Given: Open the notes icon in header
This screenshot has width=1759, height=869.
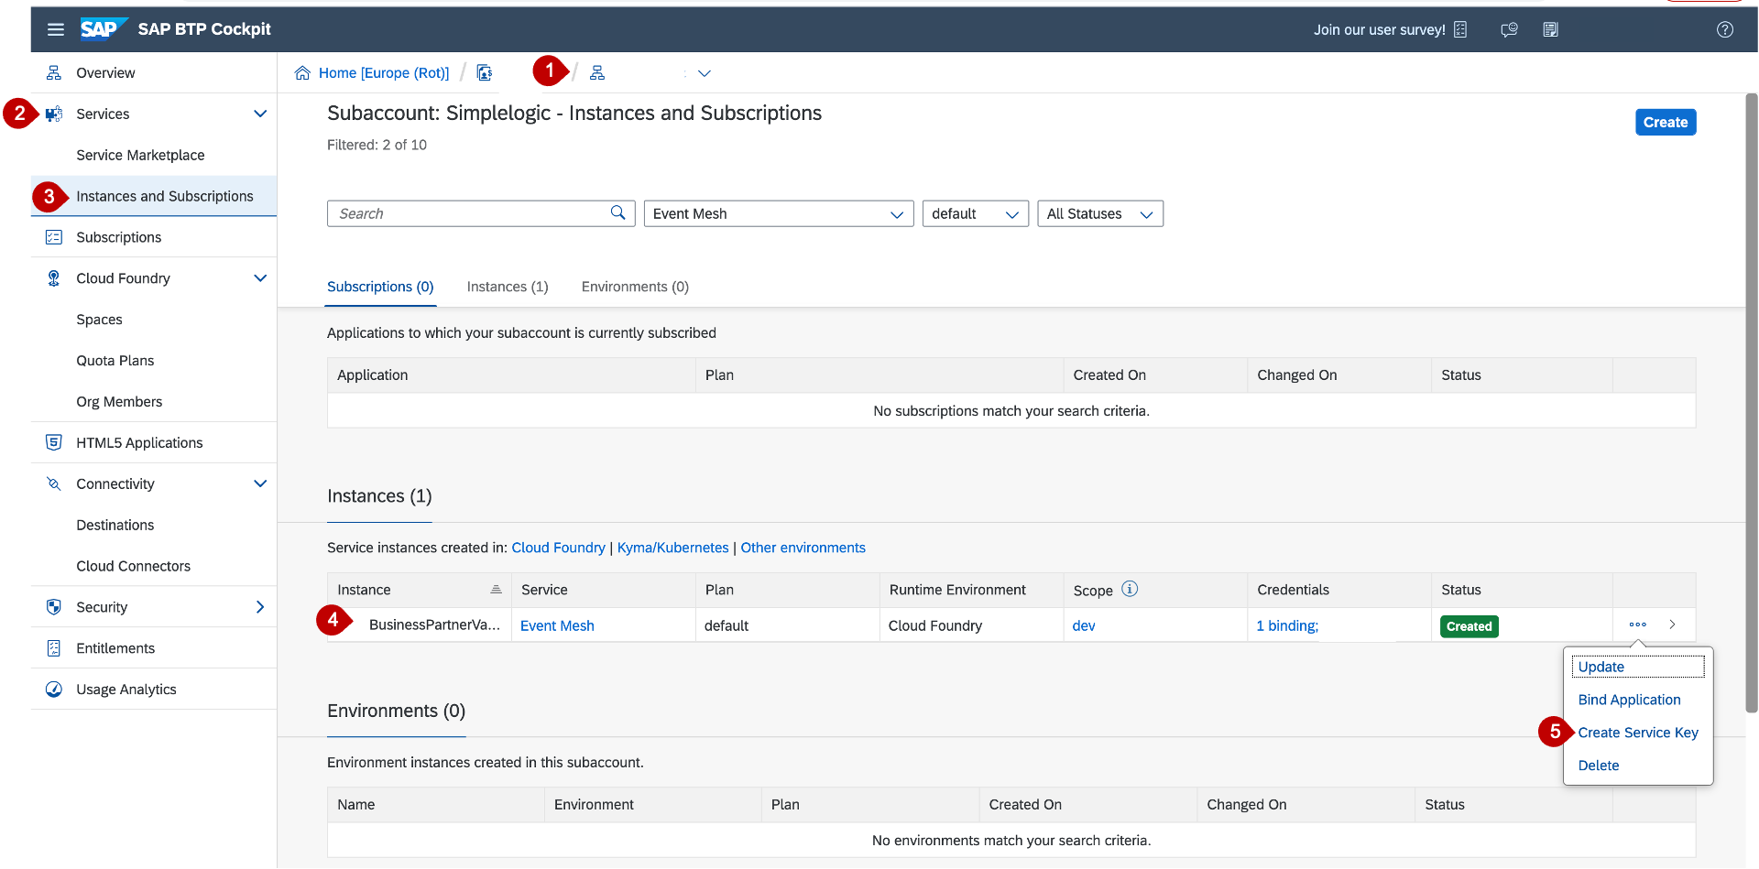Looking at the screenshot, I should pyautogui.click(x=1550, y=29).
